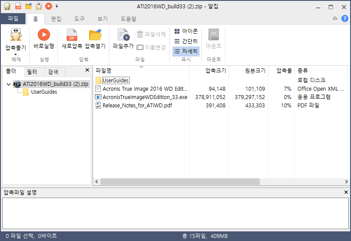Image resolution: width=351 pixels, height=241 pixels.
Task: Select the 폴더 panel tab
Action: (13, 71)
